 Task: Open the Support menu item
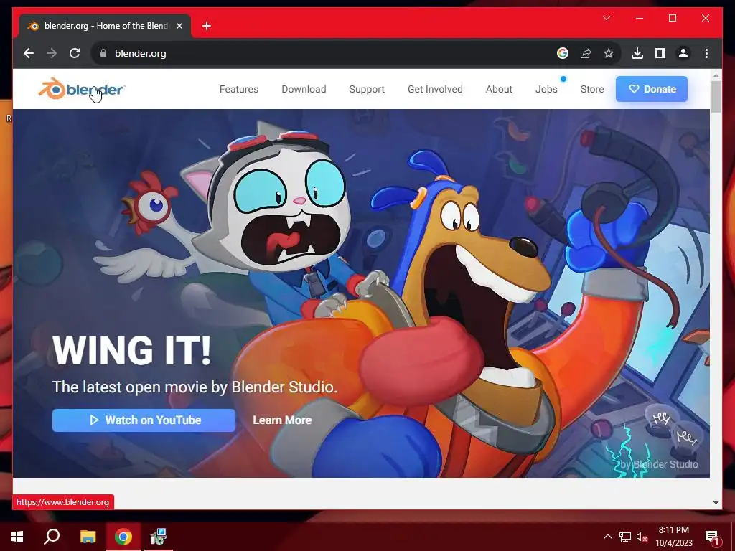tap(367, 89)
